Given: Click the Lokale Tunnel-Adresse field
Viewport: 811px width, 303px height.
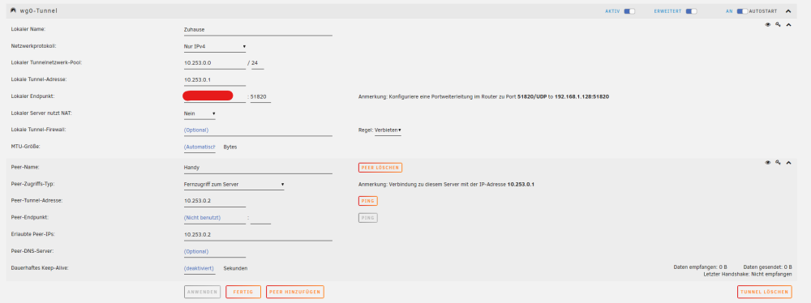Looking at the screenshot, I should (215, 79).
